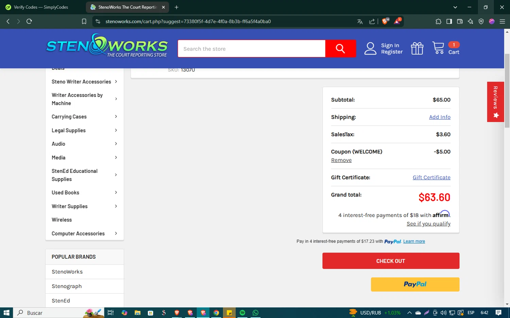Click the red search magnifier button
510x318 pixels.
pyautogui.click(x=340, y=48)
